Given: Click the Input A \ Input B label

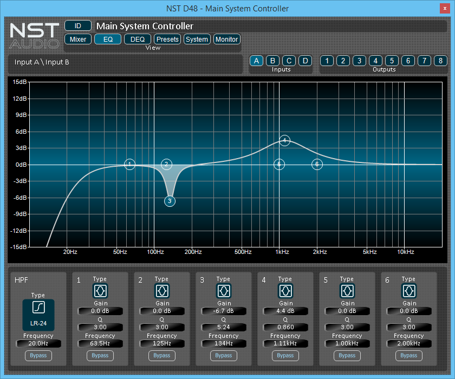Looking at the screenshot, I should pos(42,62).
